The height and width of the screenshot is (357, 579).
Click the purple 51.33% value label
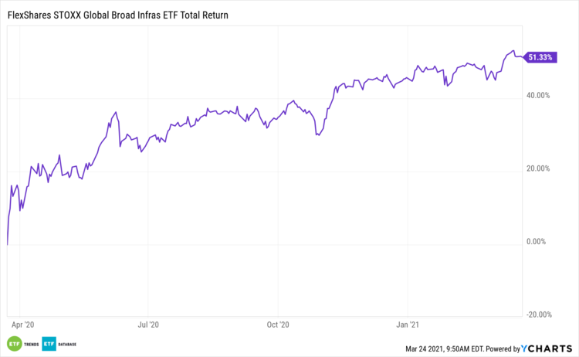540,57
